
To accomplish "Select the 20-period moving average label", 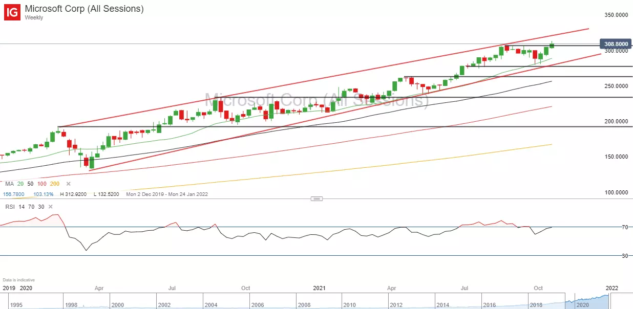I will [x=20, y=184].
